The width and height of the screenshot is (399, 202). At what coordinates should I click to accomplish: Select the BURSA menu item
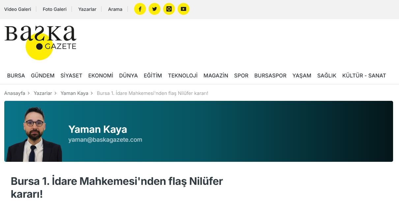pyautogui.click(x=16, y=75)
